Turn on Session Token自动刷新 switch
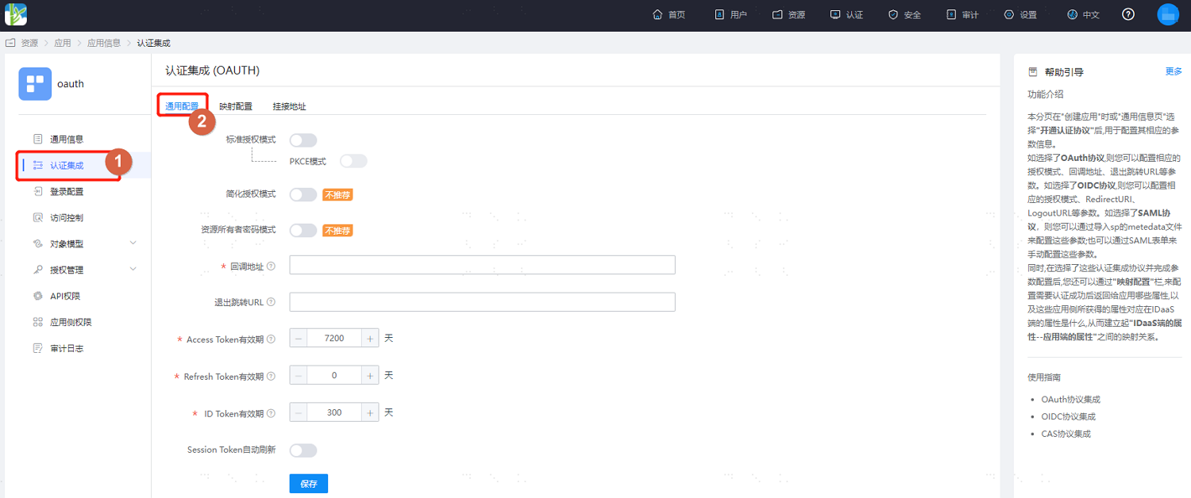This screenshot has height=498, width=1191. [303, 450]
